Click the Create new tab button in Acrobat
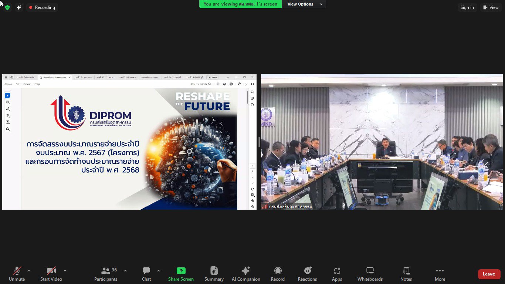 coord(213,77)
